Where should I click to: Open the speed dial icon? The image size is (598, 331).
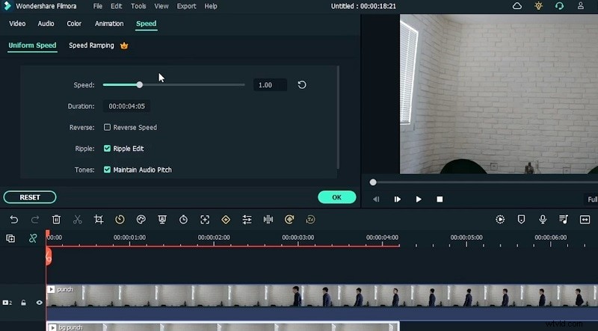(x=120, y=219)
